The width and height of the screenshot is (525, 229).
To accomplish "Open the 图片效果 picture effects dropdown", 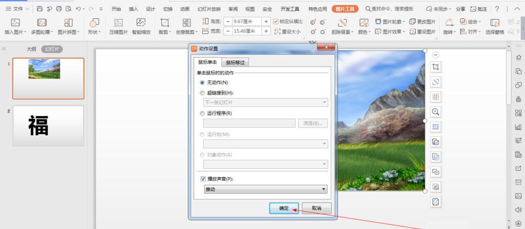I will [391, 32].
